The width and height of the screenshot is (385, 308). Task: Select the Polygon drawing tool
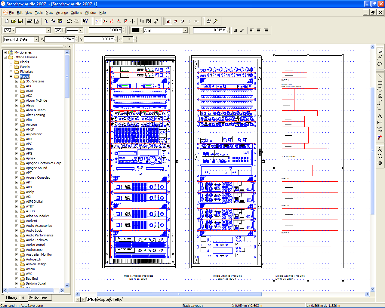tap(380, 96)
